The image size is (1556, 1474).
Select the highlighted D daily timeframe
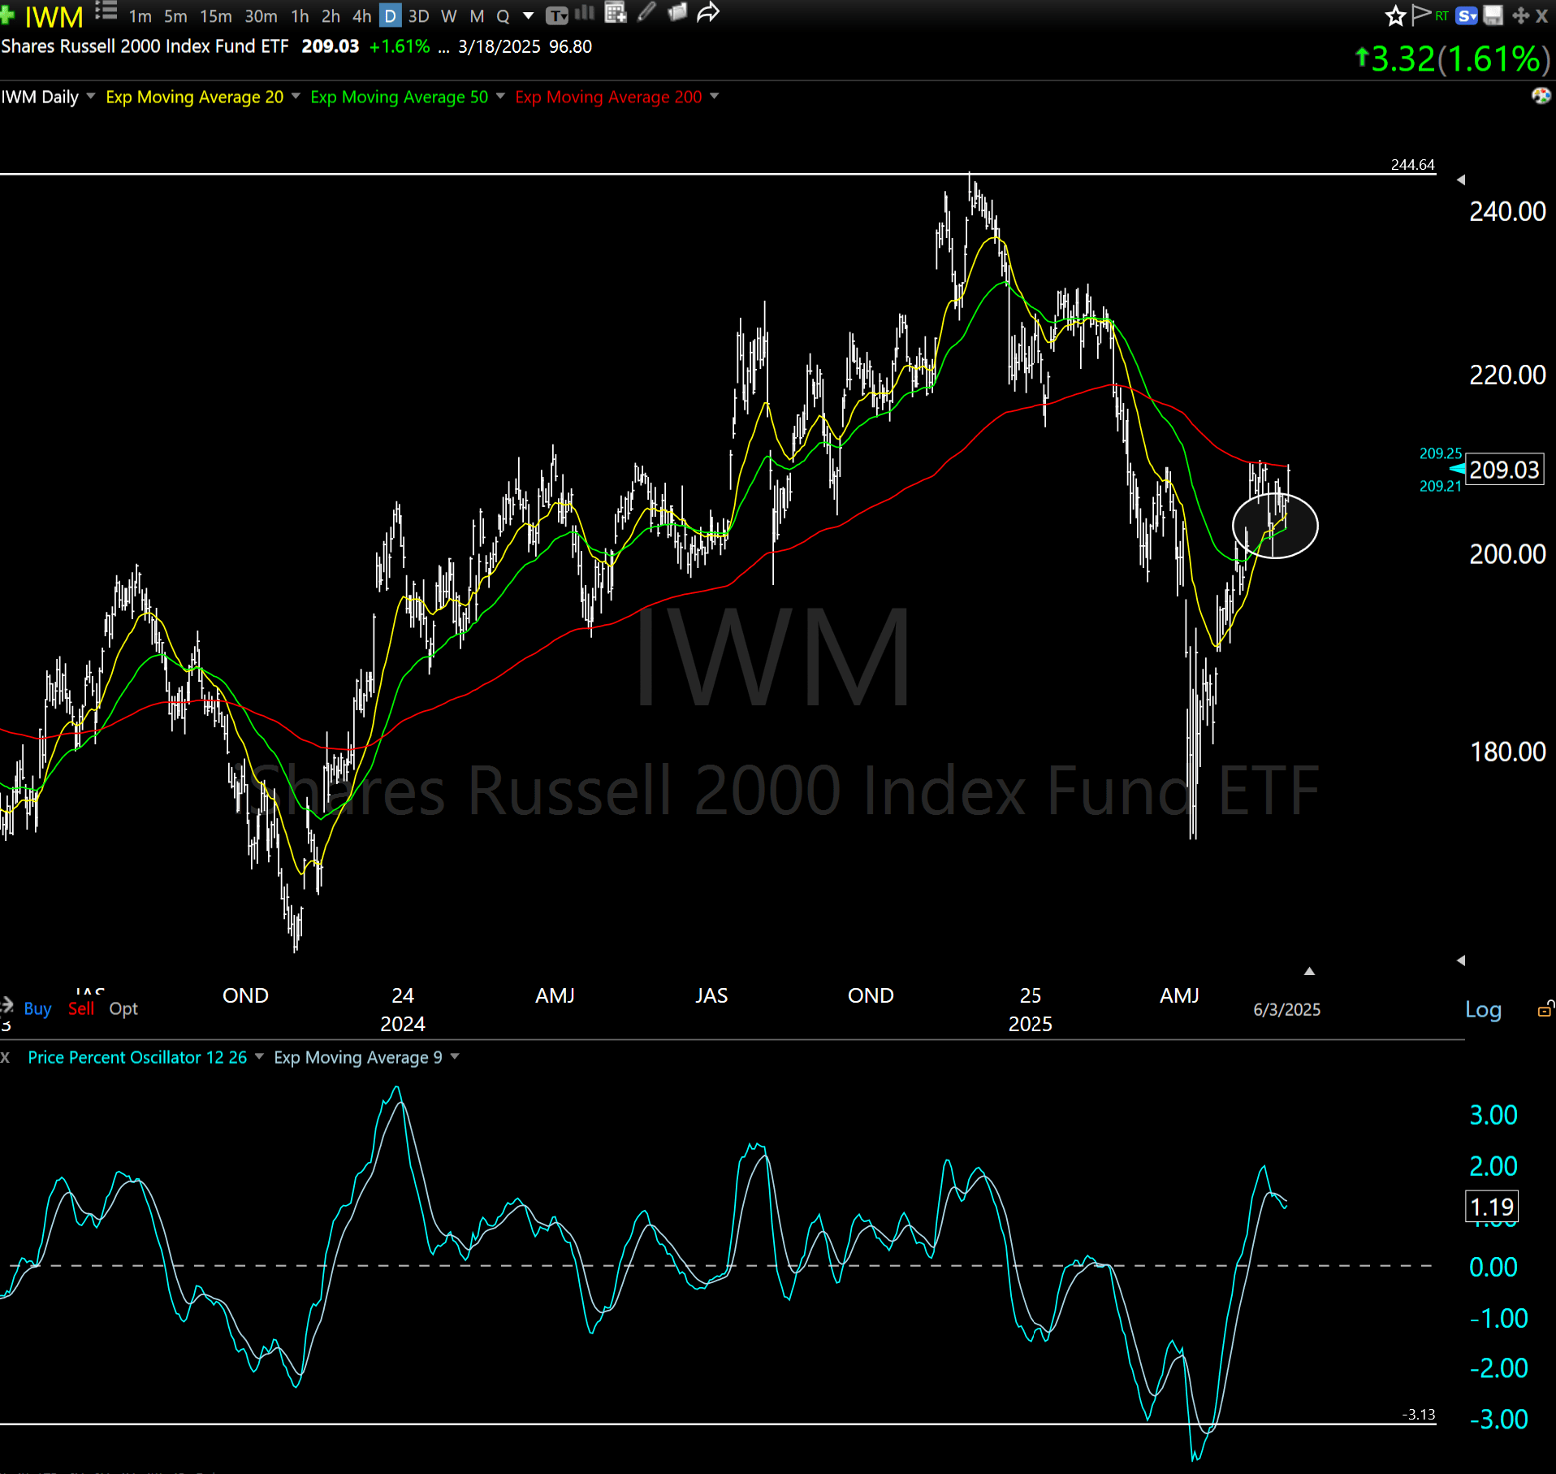click(x=390, y=15)
